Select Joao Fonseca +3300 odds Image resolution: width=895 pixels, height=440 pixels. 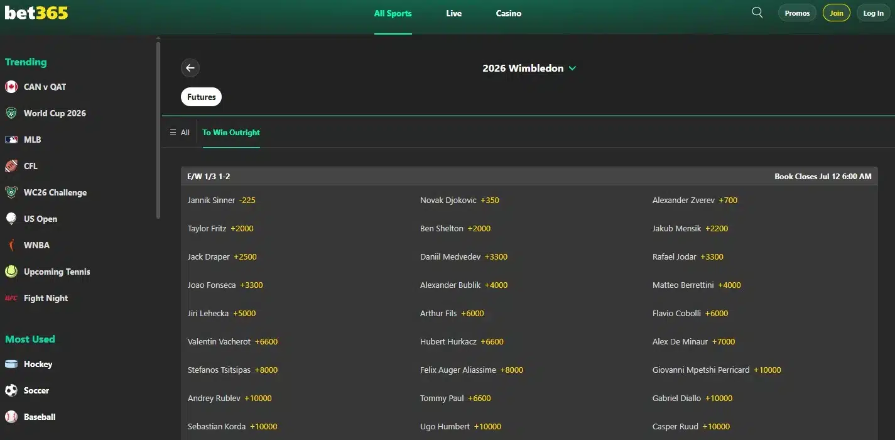tap(225, 285)
